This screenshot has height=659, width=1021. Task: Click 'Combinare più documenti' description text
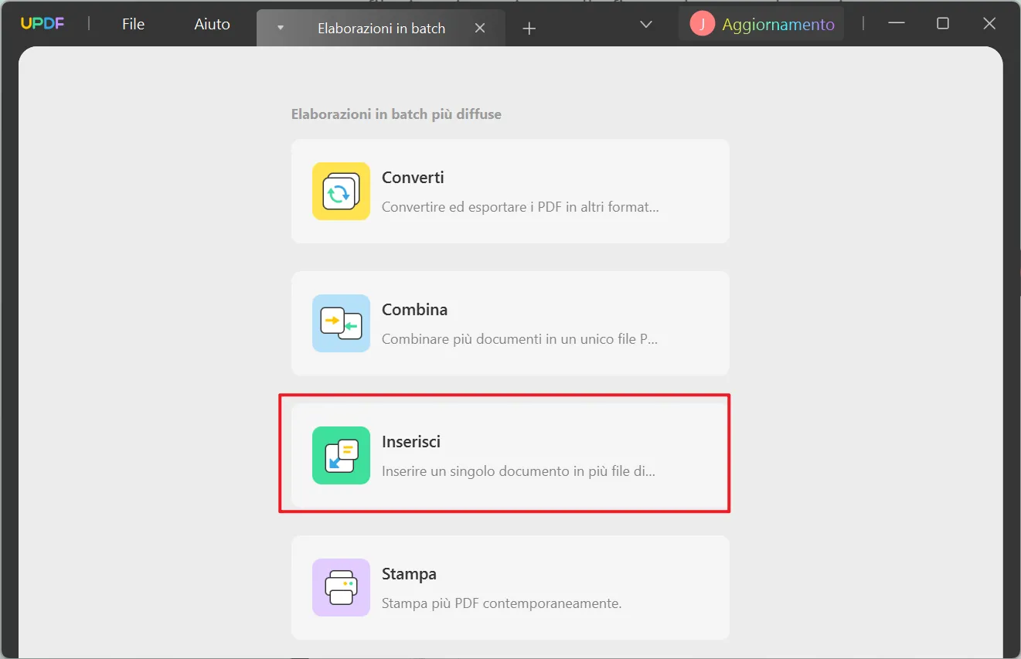[x=520, y=339]
